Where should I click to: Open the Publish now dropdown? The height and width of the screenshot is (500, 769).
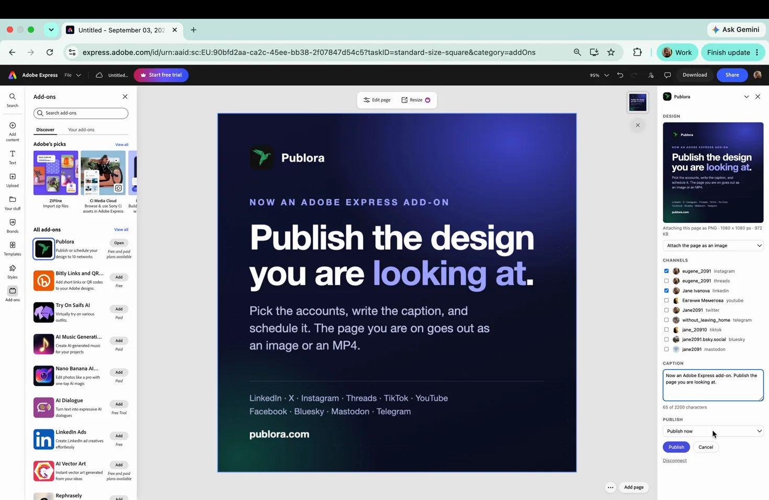pyautogui.click(x=713, y=431)
